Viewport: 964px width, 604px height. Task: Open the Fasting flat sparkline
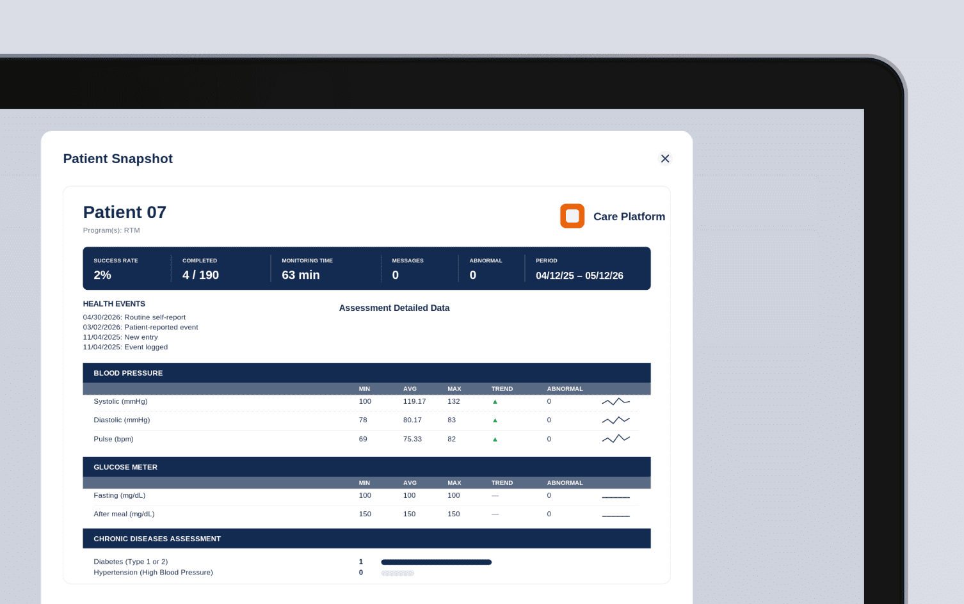tap(616, 497)
